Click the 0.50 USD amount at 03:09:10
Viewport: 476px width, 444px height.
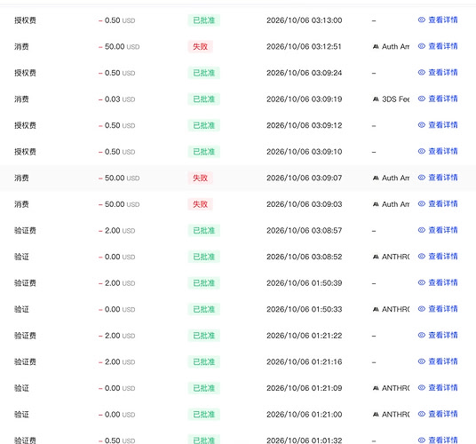[x=117, y=152]
